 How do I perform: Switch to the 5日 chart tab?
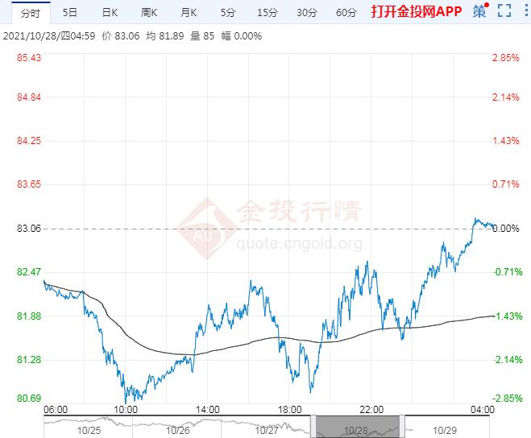point(70,12)
